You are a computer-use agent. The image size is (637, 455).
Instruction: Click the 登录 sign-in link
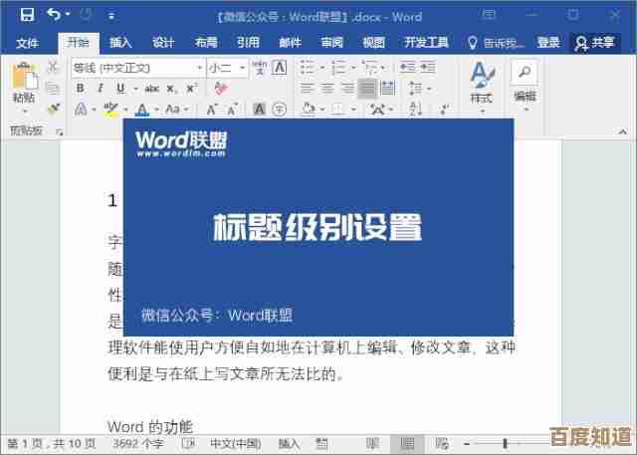pos(548,42)
